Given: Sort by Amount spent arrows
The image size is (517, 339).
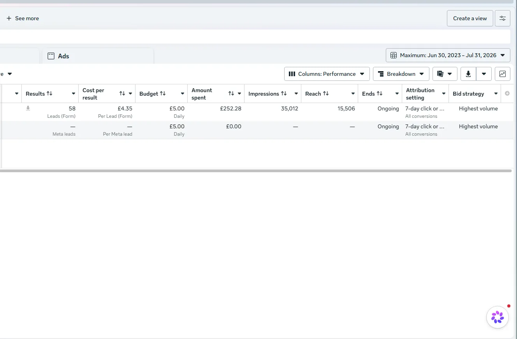Looking at the screenshot, I should 231,93.
